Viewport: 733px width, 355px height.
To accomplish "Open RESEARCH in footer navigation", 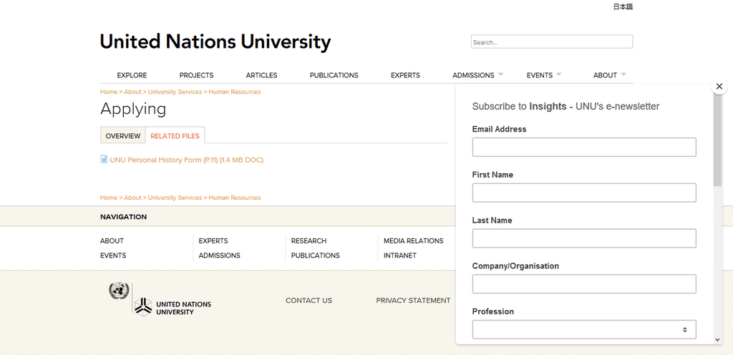I will click(x=309, y=241).
